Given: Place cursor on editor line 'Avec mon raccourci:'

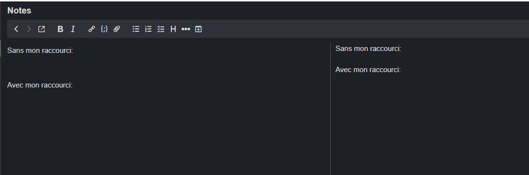Looking at the screenshot, I should point(40,85).
